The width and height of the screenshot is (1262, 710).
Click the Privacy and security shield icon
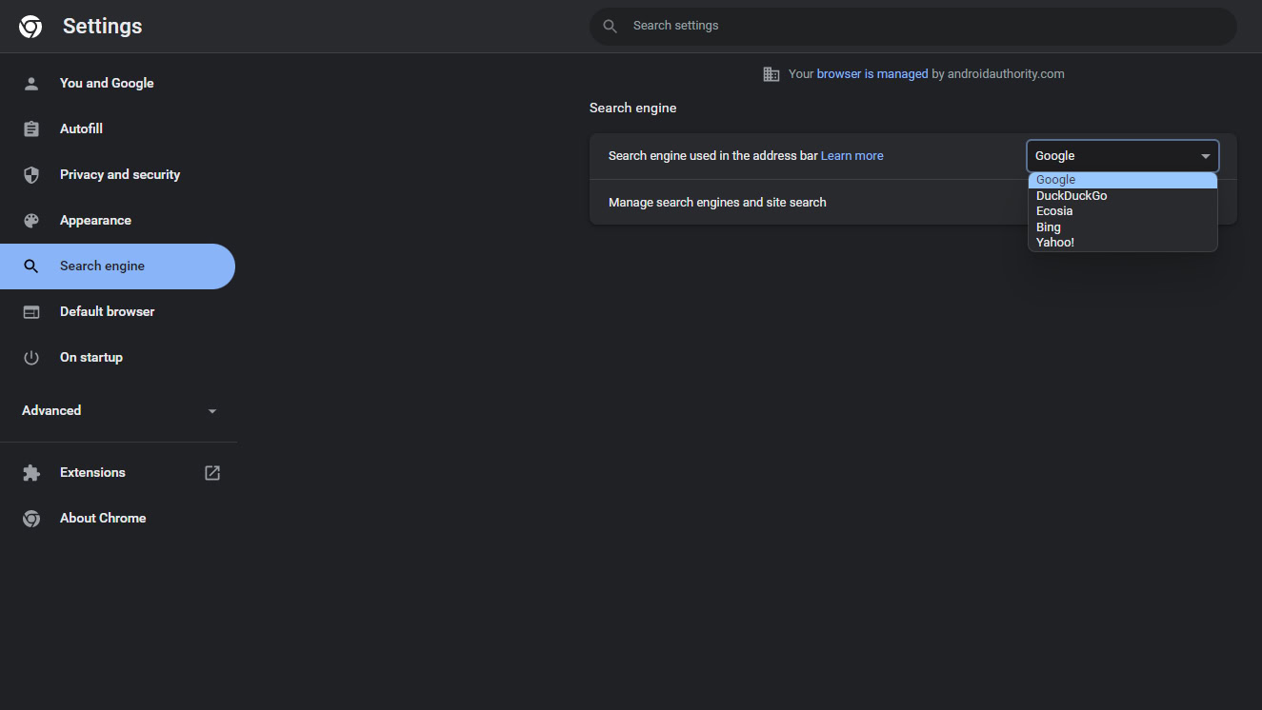(31, 175)
